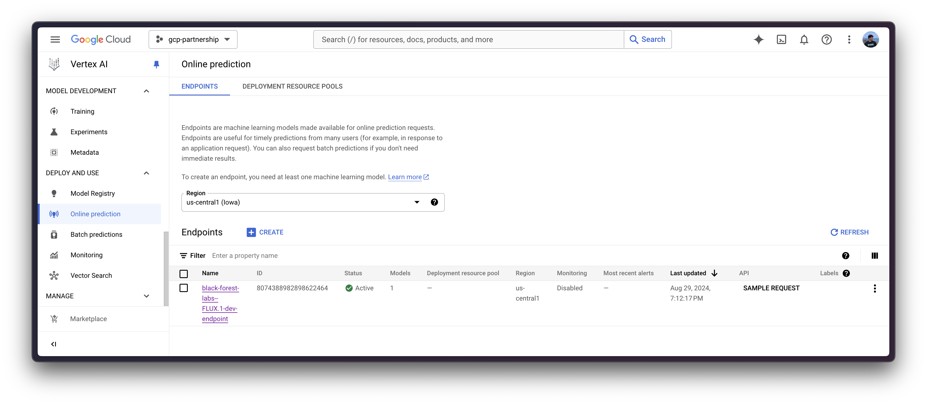This screenshot has width=927, height=404.
Task: Click the Learn more link
Action: (x=405, y=177)
